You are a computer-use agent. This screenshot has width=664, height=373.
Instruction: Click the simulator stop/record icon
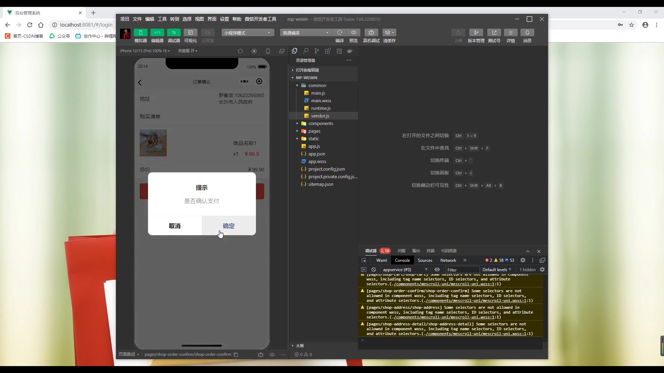(x=254, y=51)
